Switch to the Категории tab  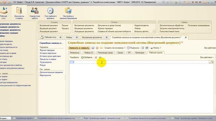[140, 53]
